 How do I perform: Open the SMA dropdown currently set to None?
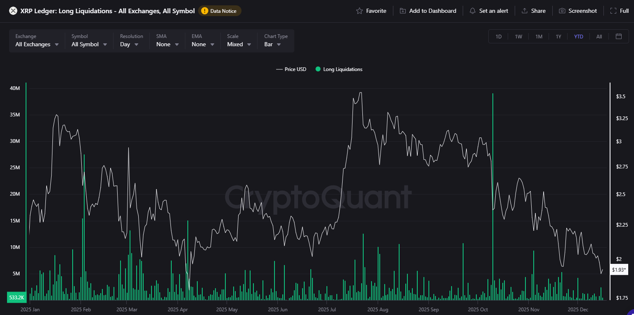(167, 44)
